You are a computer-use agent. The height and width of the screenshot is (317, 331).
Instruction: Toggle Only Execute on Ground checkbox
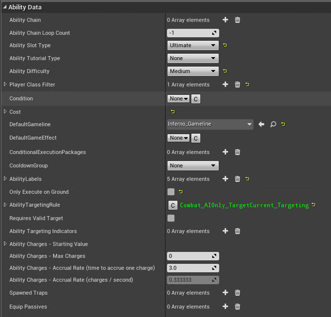click(171, 192)
